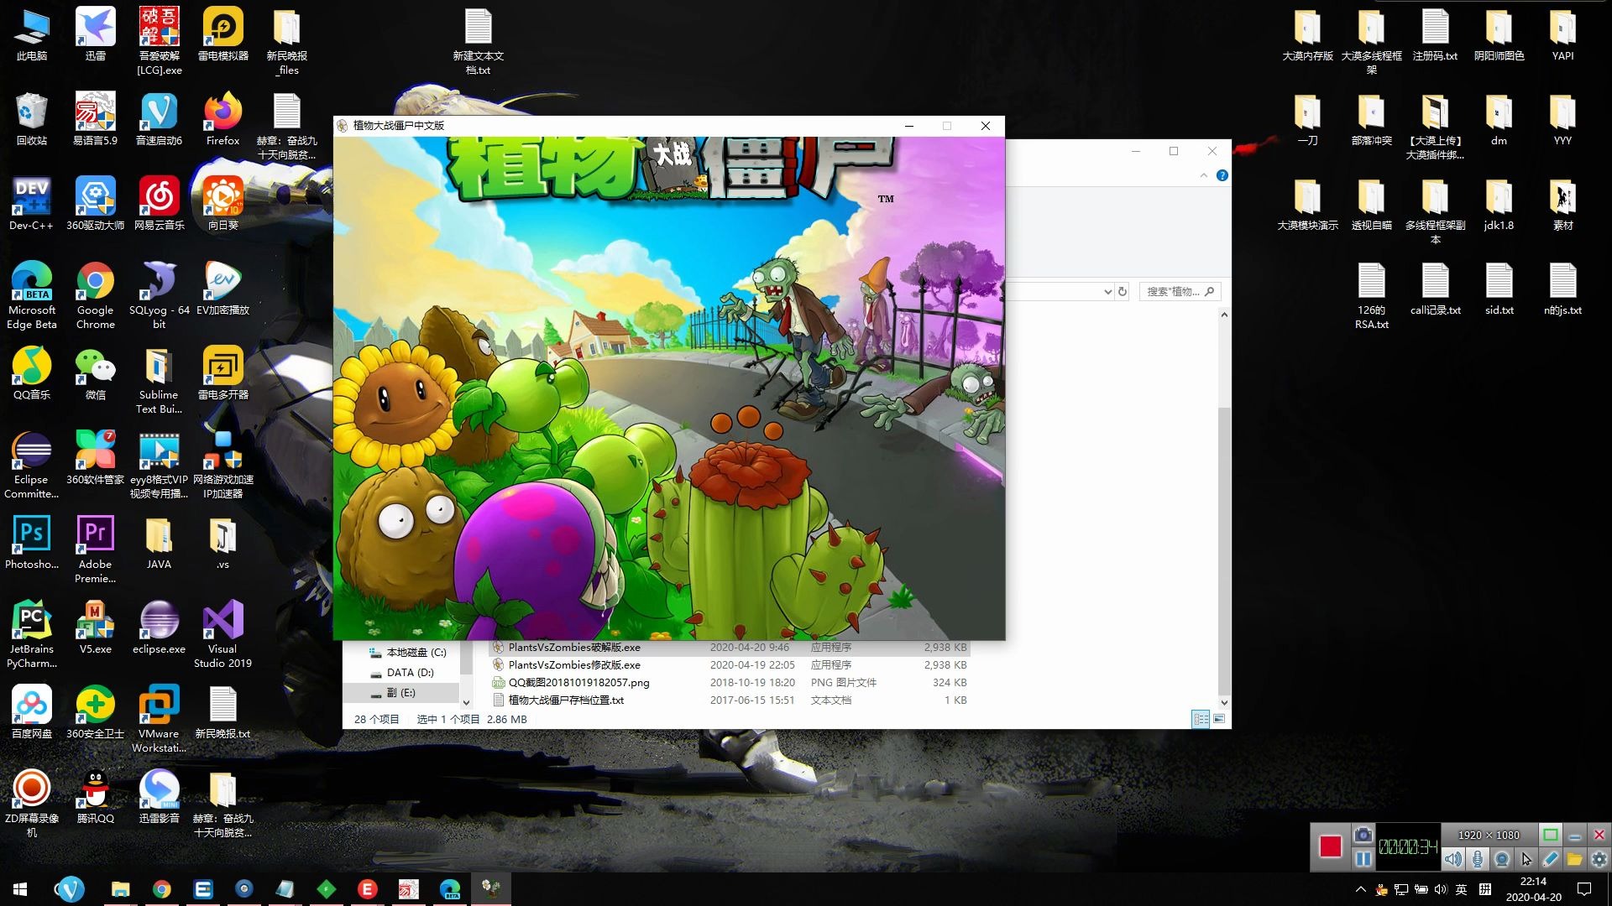Select 回收站 recycle bin icon
The image size is (1612, 906).
click(32, 119)
